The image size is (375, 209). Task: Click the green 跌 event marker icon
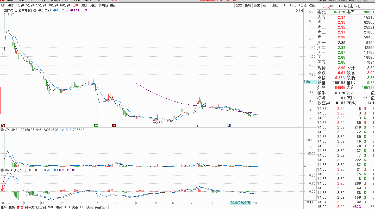click(96, 126)
